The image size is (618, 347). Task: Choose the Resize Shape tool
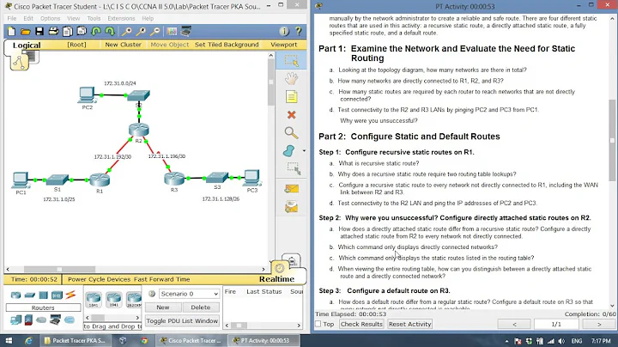coord(293,168)
